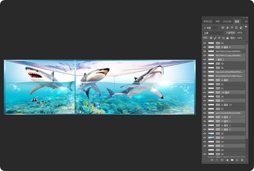Click layer list scroll up arrow
Viewport: 254px width, 171px height.
click(x=247, y=43)
